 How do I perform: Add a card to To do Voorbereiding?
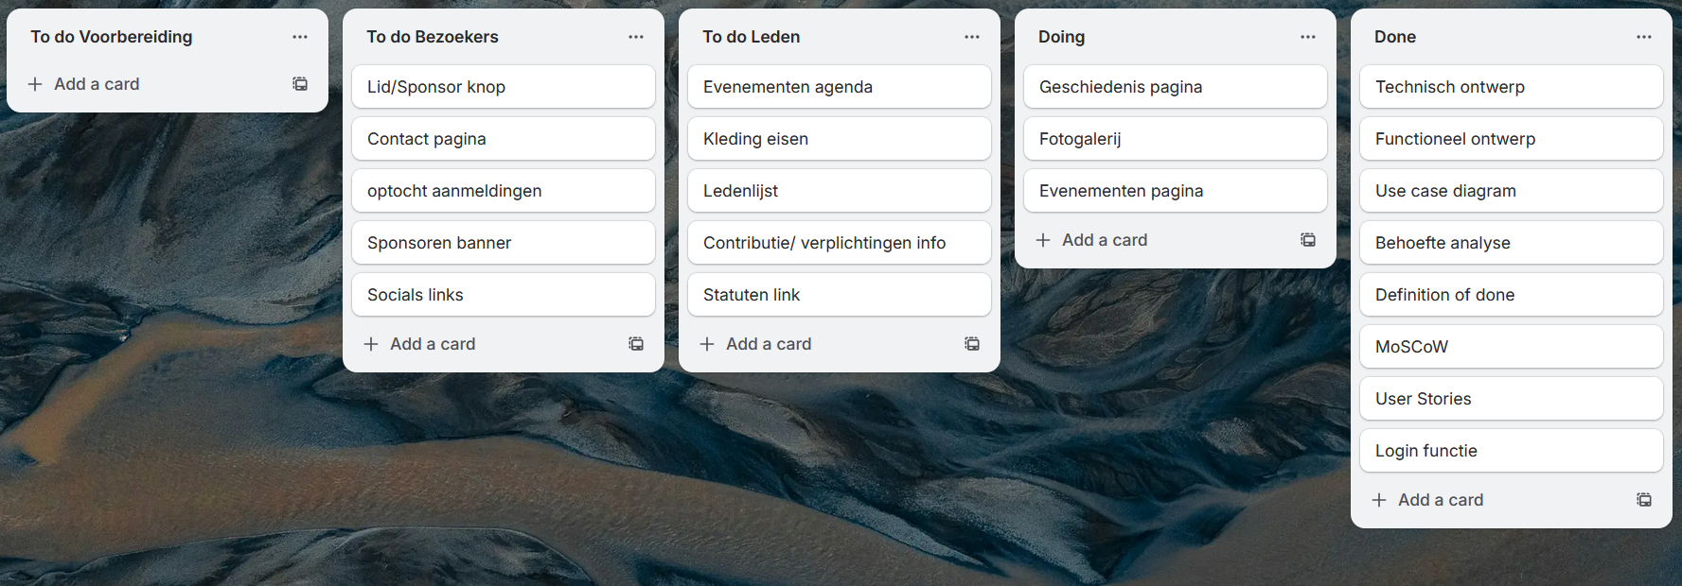click(x=97, y=84)
